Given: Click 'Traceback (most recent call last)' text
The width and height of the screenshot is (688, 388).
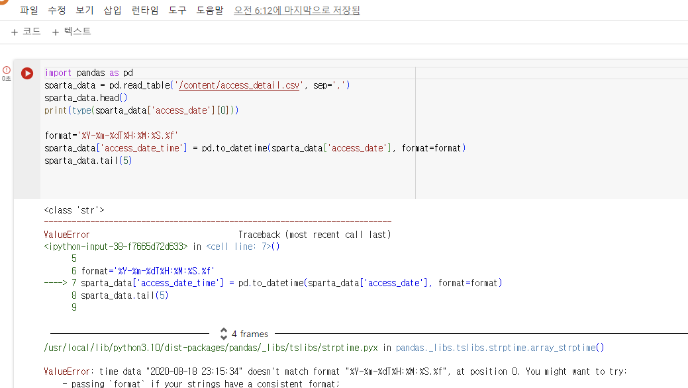Looking at the screenshot, I should pos(315,235).
